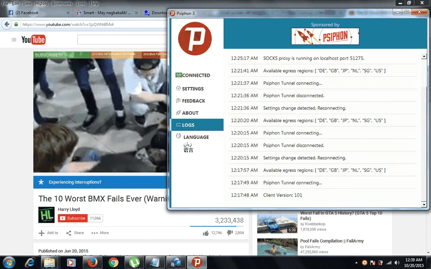
Task: Open the History menu in Firefox
Action: (42, 3)
